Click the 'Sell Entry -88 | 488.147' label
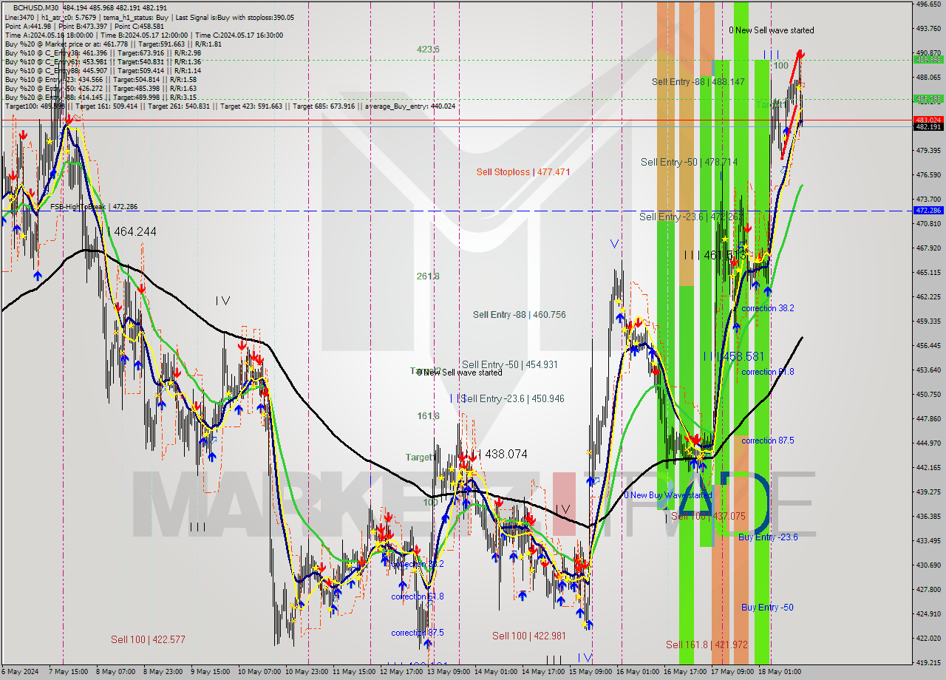Screen dimensions: 946x680 698,82
